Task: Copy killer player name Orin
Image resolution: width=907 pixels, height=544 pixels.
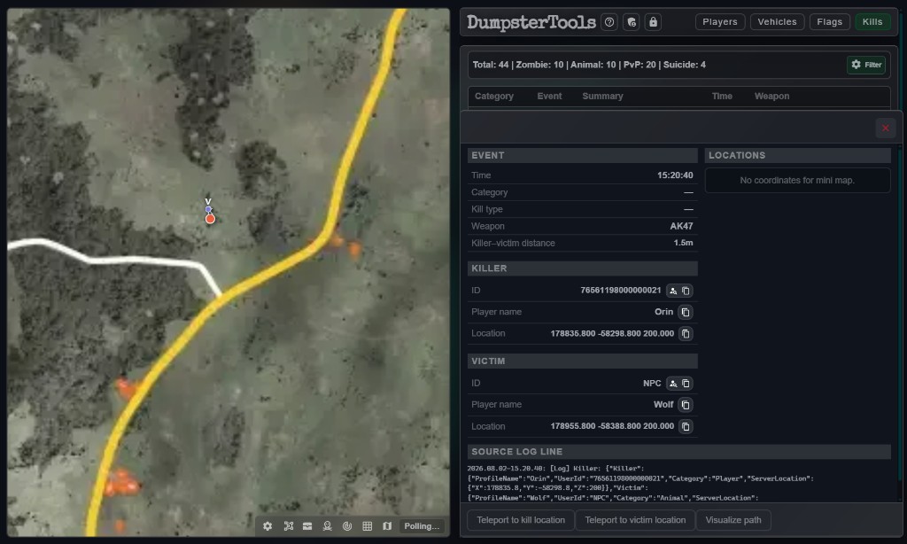Action: coord(686,312)
